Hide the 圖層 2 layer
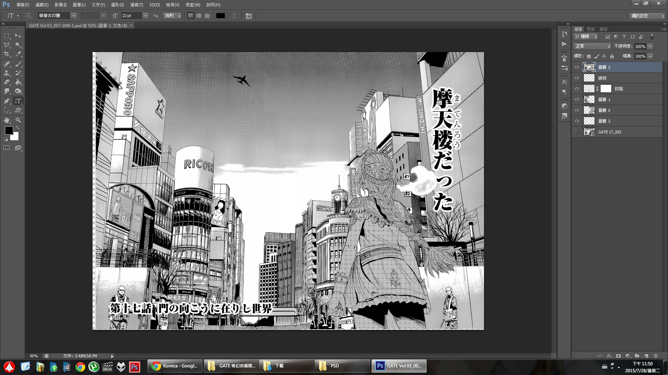Viewport: 668px width, 375px height. tap(577, 121)
